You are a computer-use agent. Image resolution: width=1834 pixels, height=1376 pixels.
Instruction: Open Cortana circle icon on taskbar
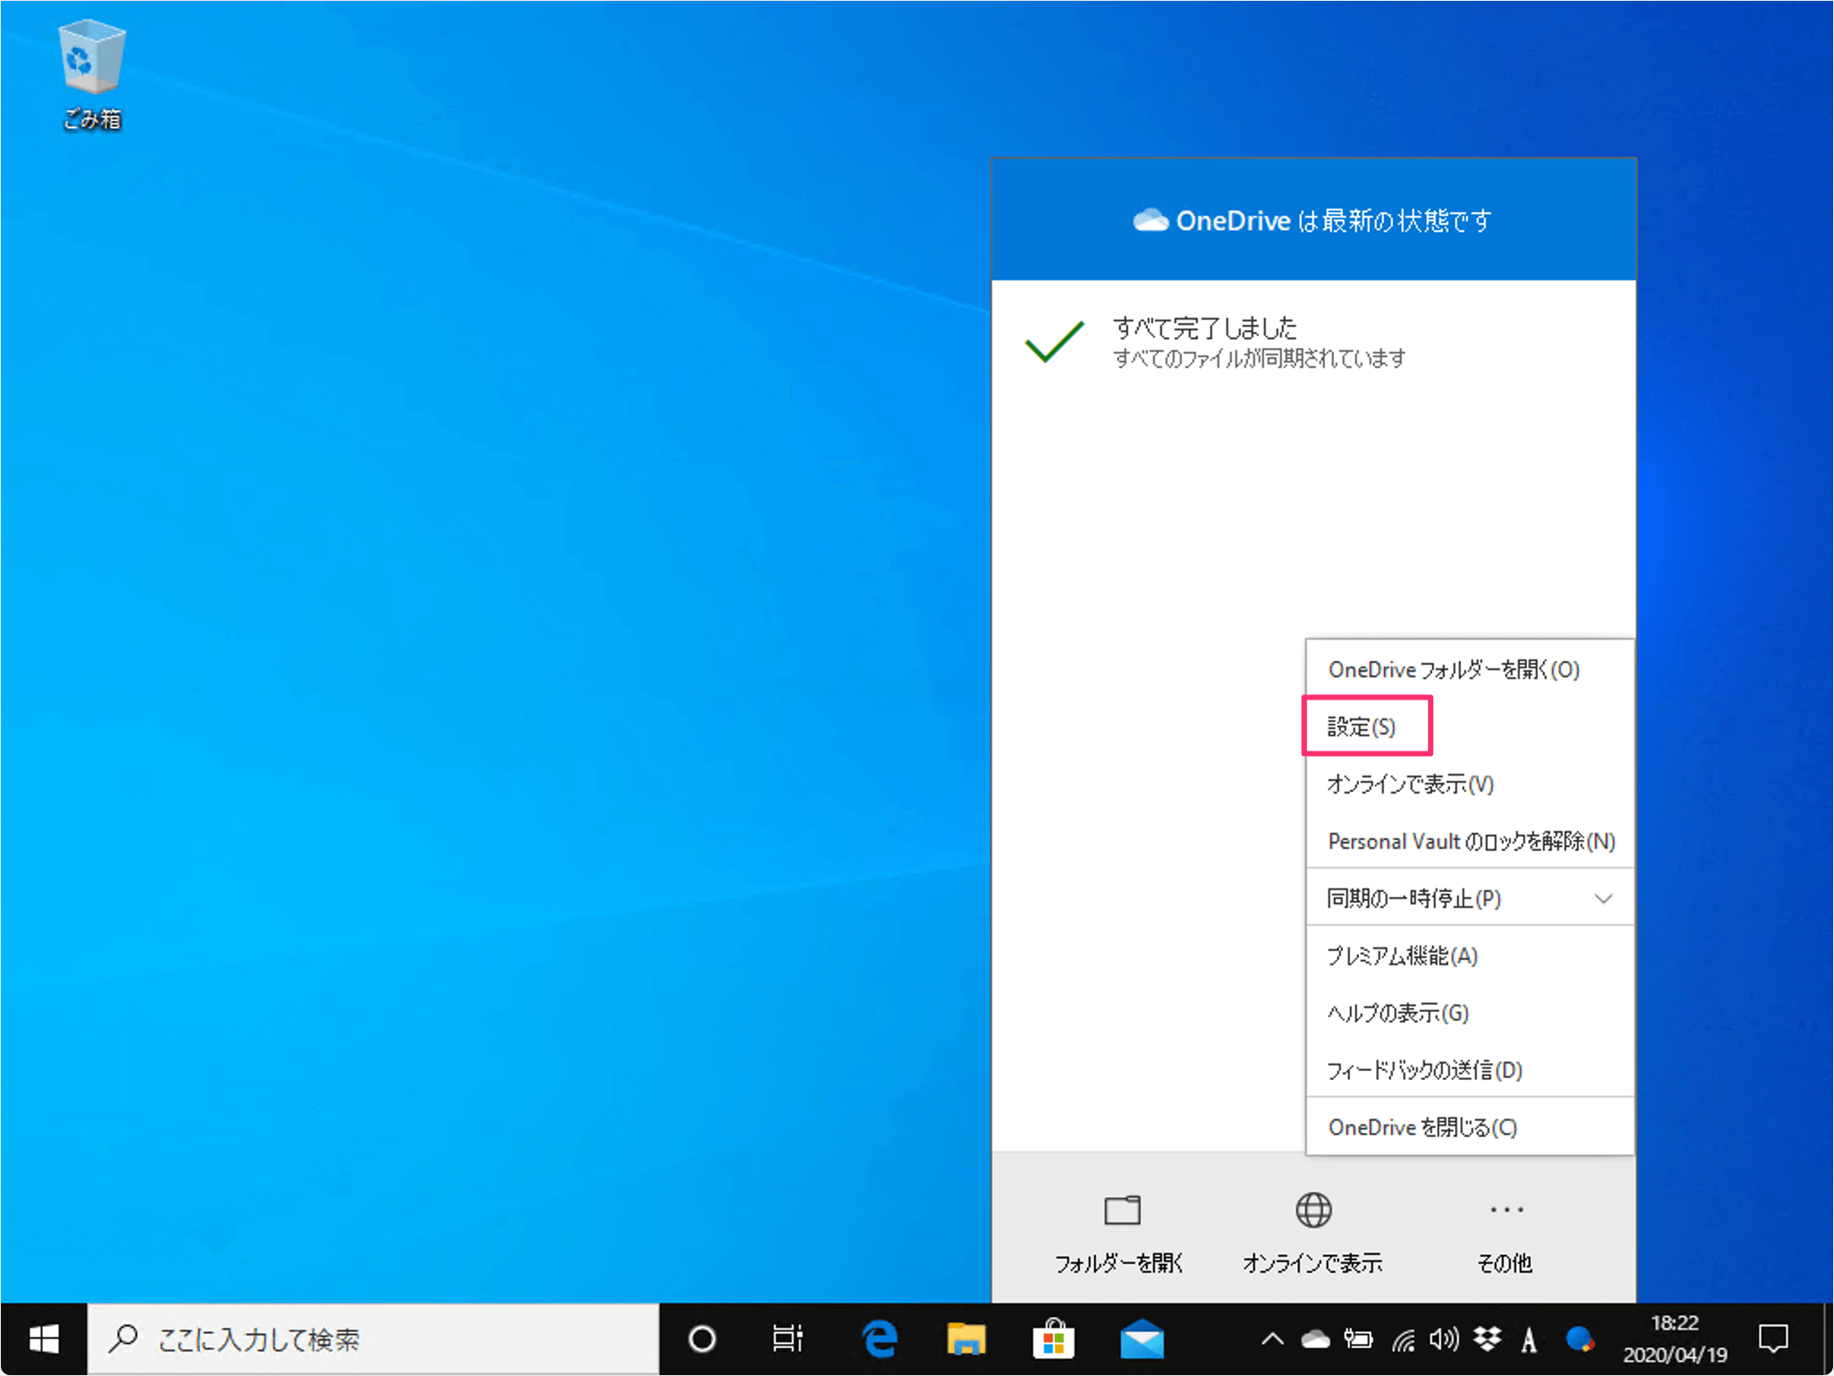tap(702, 1338)
